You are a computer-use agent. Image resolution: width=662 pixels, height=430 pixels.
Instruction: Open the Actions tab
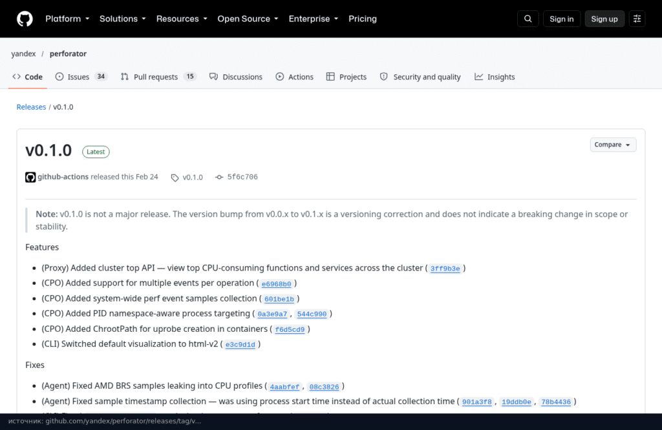[x=295, y=77]
